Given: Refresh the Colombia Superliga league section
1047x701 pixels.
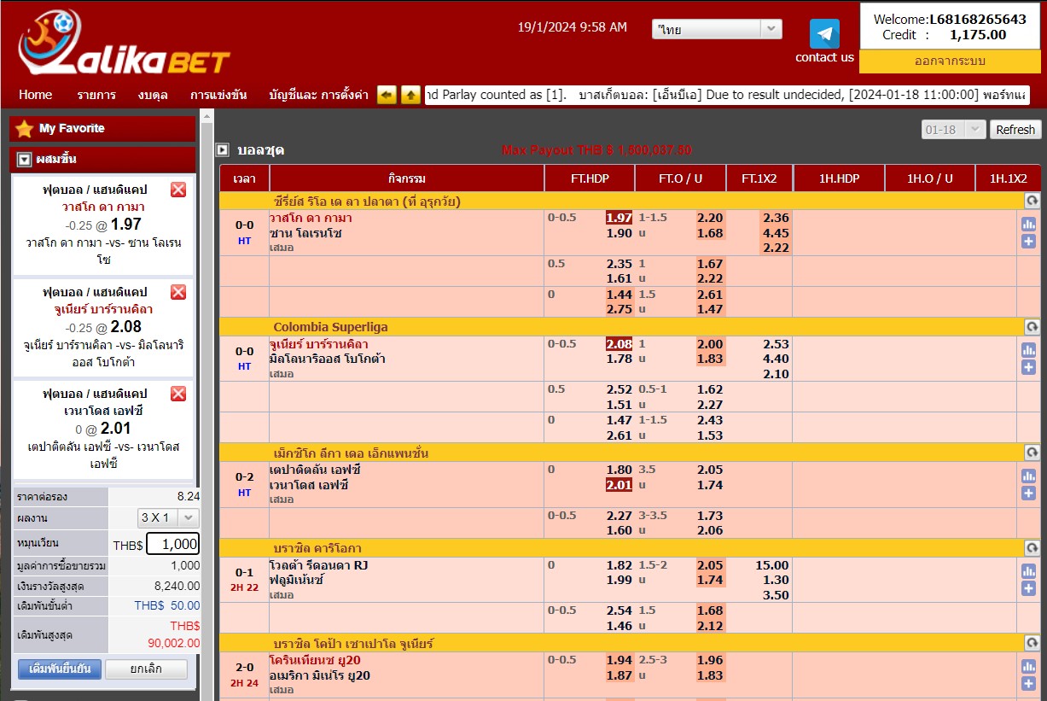Looking at the screenshot, I should [1032, 327].
